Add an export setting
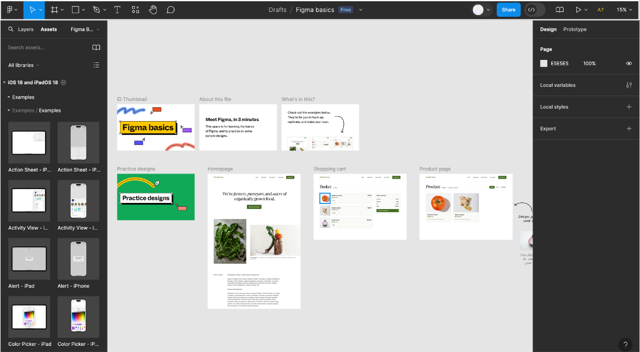The width and height of the screenshot is (640, 352). [x=629, y=129]
